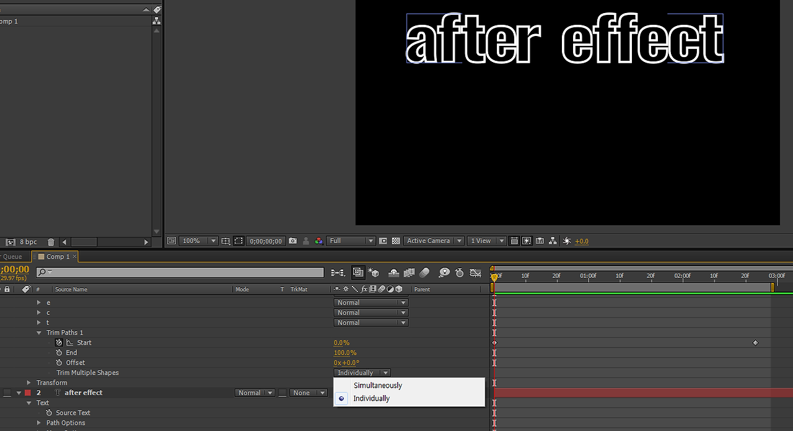Click Start value 0.0%

coord(342,342)
